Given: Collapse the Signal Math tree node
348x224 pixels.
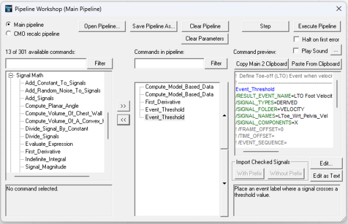Looking at the screenshot, I should point(10,75).
